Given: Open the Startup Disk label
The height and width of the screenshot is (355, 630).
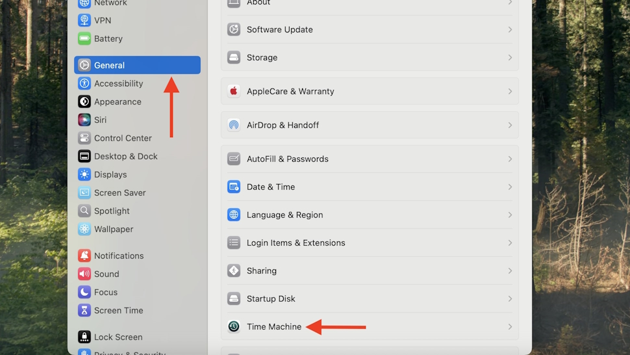Looking at the screenshot, I should click(x=271, y=298).
